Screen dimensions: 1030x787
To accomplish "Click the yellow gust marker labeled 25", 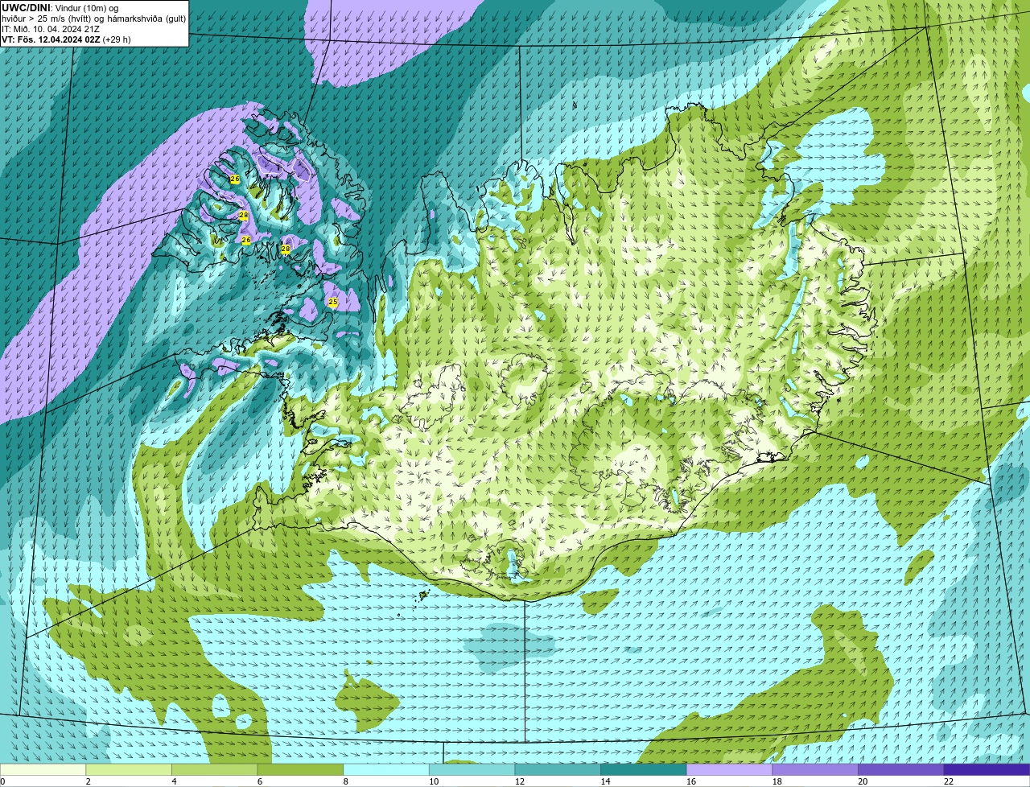I will (333, 302).
